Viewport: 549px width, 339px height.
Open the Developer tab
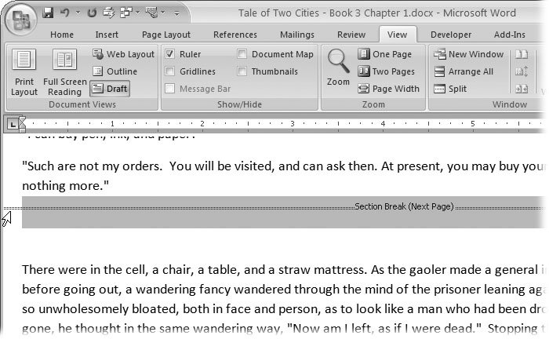[451, 35]
